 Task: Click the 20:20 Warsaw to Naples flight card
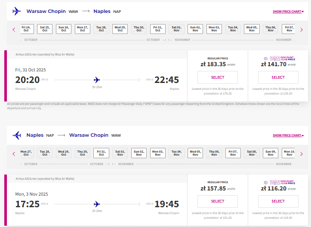(96, 76)
